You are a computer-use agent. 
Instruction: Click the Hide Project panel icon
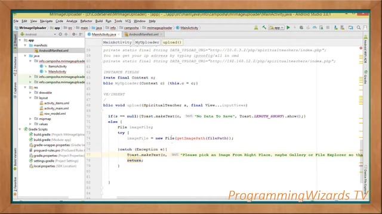click(x=81, y=34)
